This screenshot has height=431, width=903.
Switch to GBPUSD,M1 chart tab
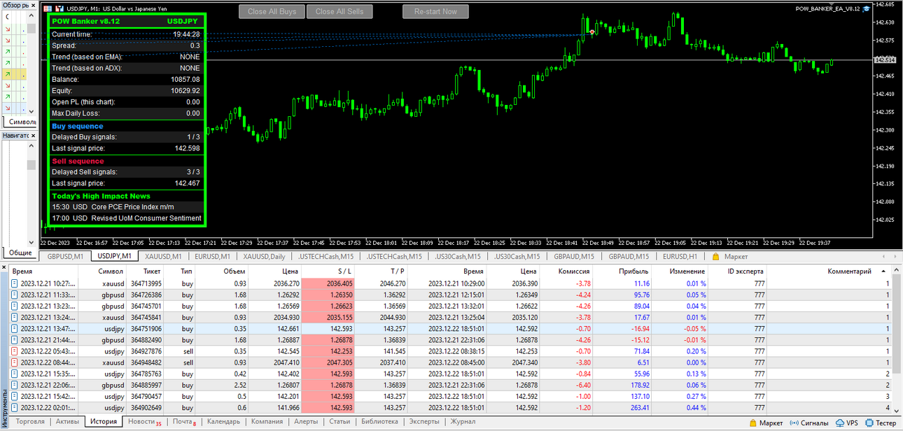pyautogui.click(x=65, y=257)
